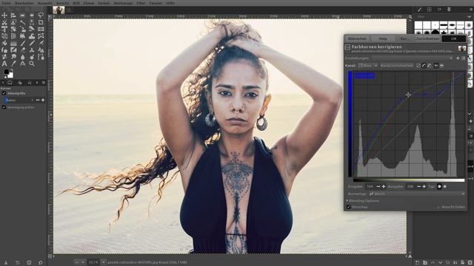The height and width of the screenshot is (266, 474).
Task: Select the Gradient tool
Action: pyautogui.click(x=13, y=43)
